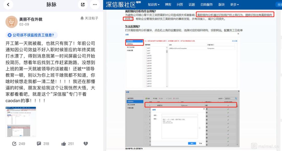This screenshot has width=282, height=151.
Task: Tap the thumbs-up icon showing 251
Action: click(x=63, y=144)
